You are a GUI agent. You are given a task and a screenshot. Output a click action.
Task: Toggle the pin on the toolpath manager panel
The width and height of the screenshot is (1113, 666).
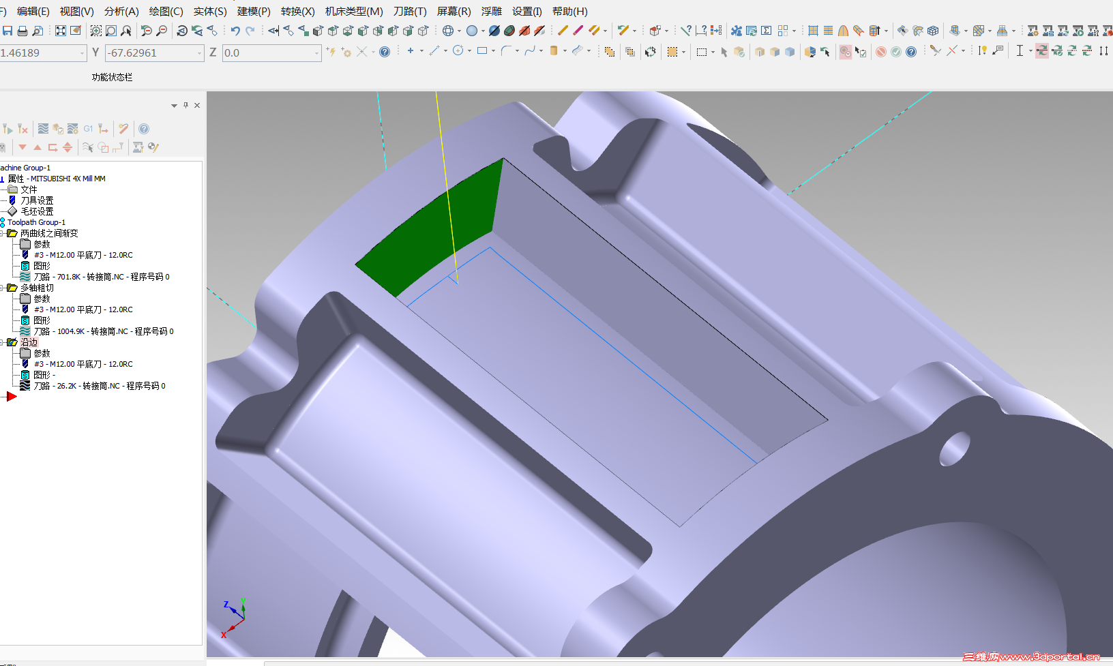point(185,105)
